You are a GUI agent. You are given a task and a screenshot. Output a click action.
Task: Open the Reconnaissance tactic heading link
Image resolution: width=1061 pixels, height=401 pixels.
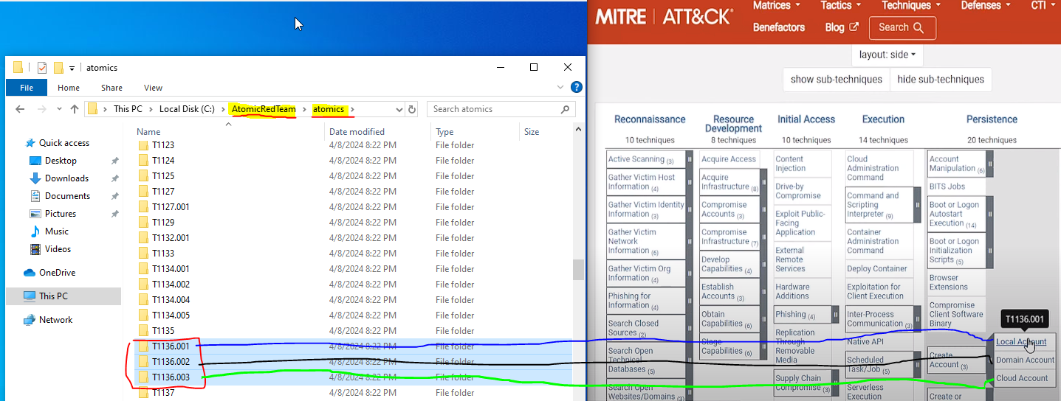650,119
